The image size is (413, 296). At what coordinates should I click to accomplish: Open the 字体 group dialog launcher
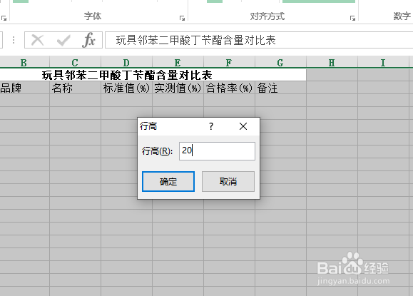(x=182, y=18)
